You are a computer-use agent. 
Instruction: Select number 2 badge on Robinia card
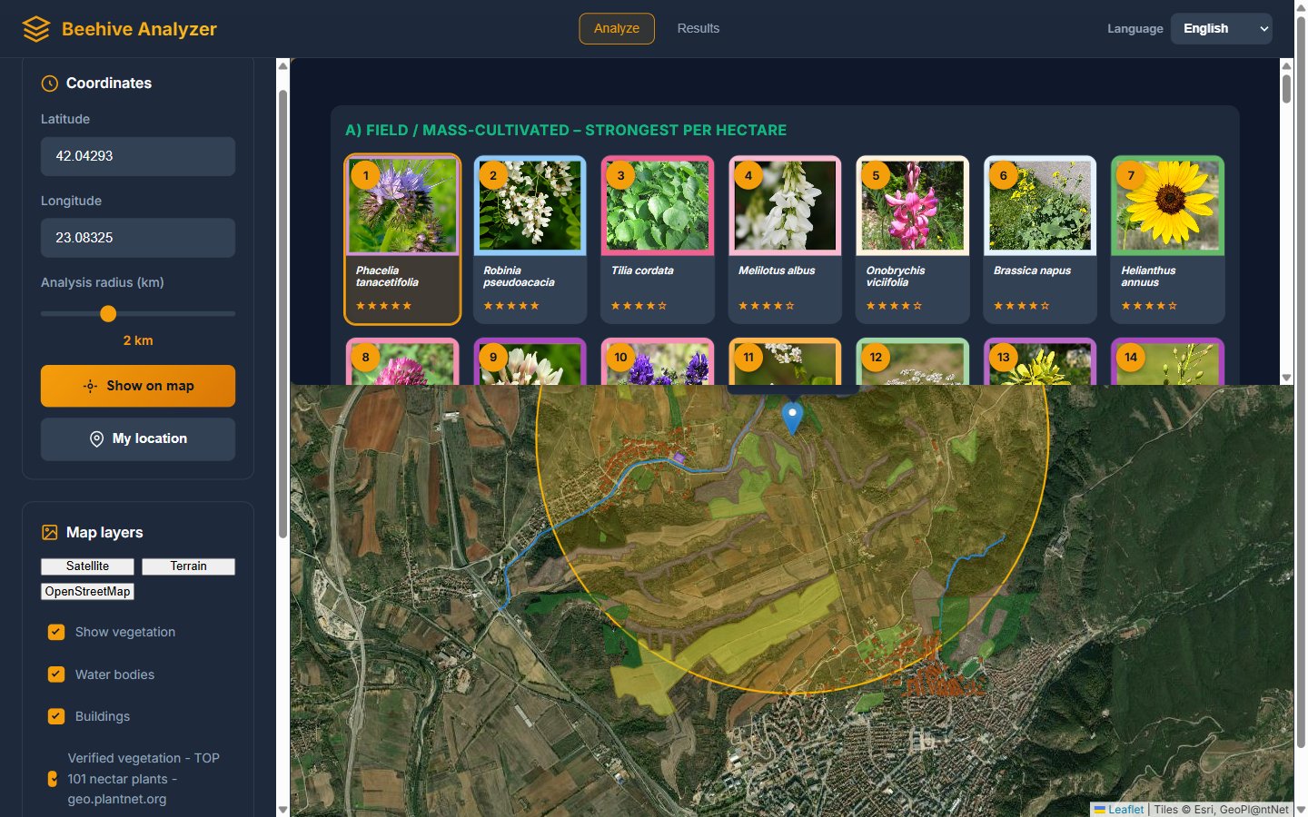click(x=493, y=175)
